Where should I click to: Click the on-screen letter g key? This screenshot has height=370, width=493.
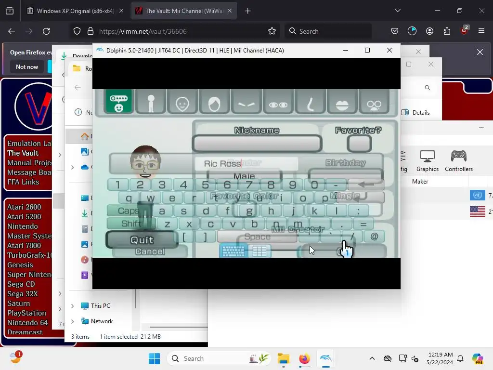point(249,211)
